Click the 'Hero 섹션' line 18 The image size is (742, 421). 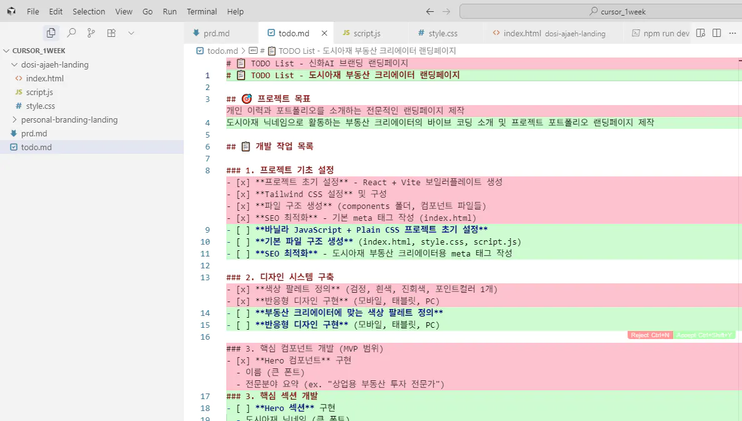pos(281,408)
